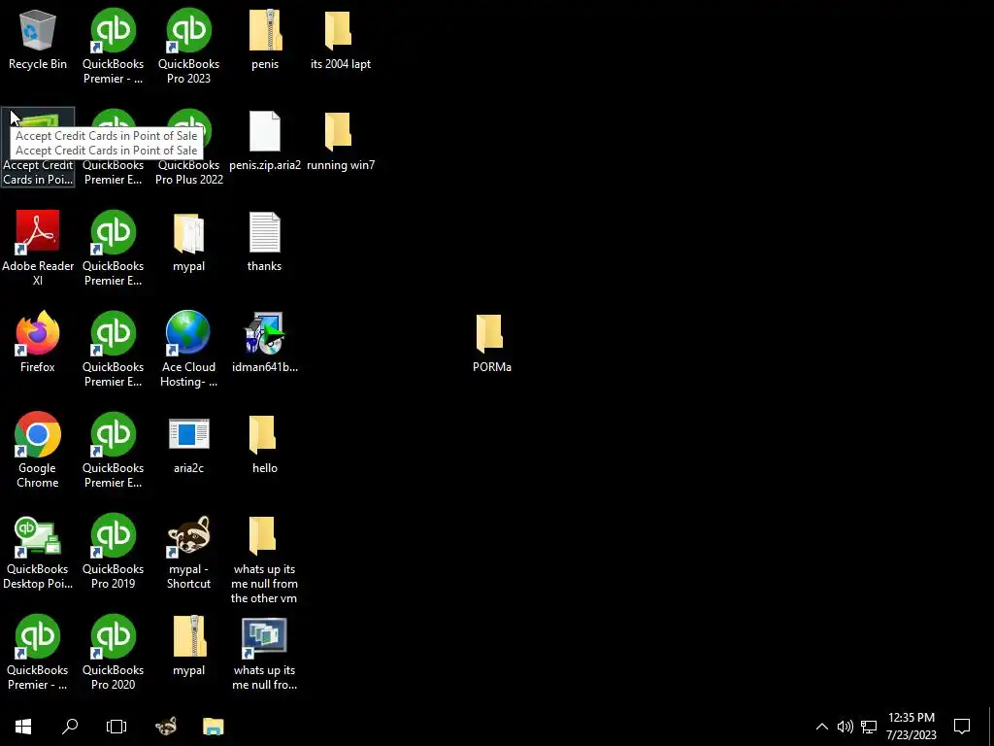Select the thanks text document
This screenshot has width=994, height=746.
click(x=264, y=241)
